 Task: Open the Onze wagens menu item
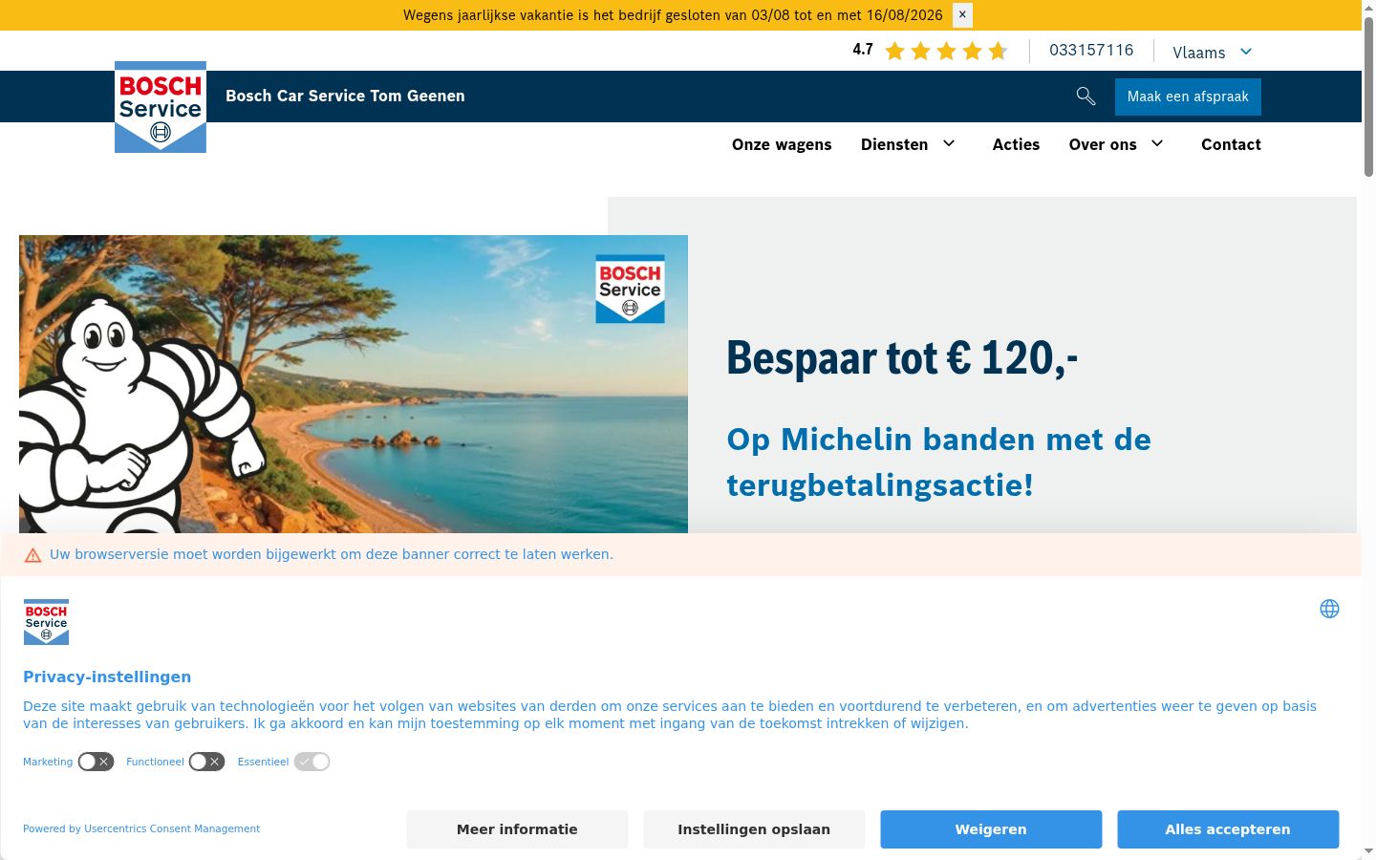click(782, 144)
